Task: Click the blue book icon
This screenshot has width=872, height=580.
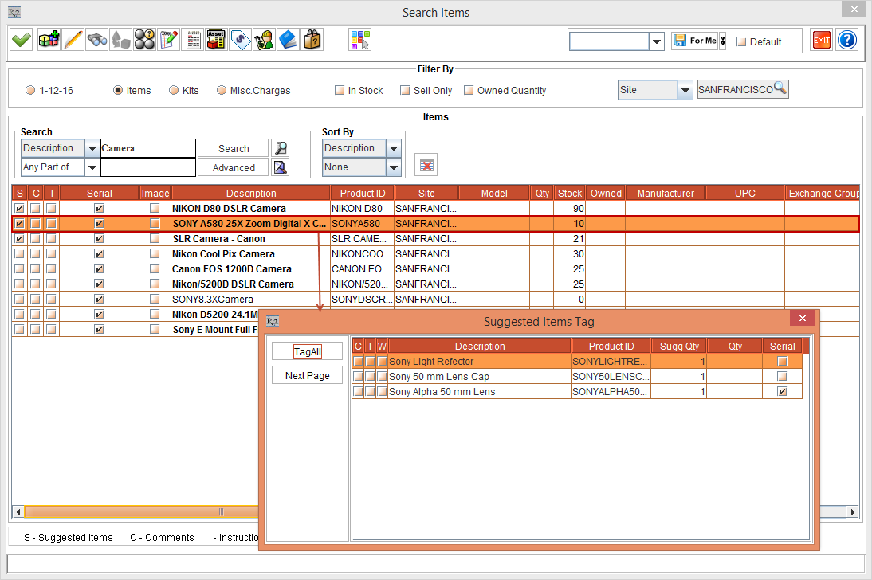Action: click(x=288, y=40)
